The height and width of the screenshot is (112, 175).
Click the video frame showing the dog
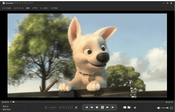pyautogui.click(x=87, y=55)
